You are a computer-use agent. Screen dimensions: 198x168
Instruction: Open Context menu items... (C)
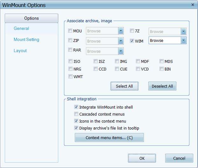click(109, 138)
